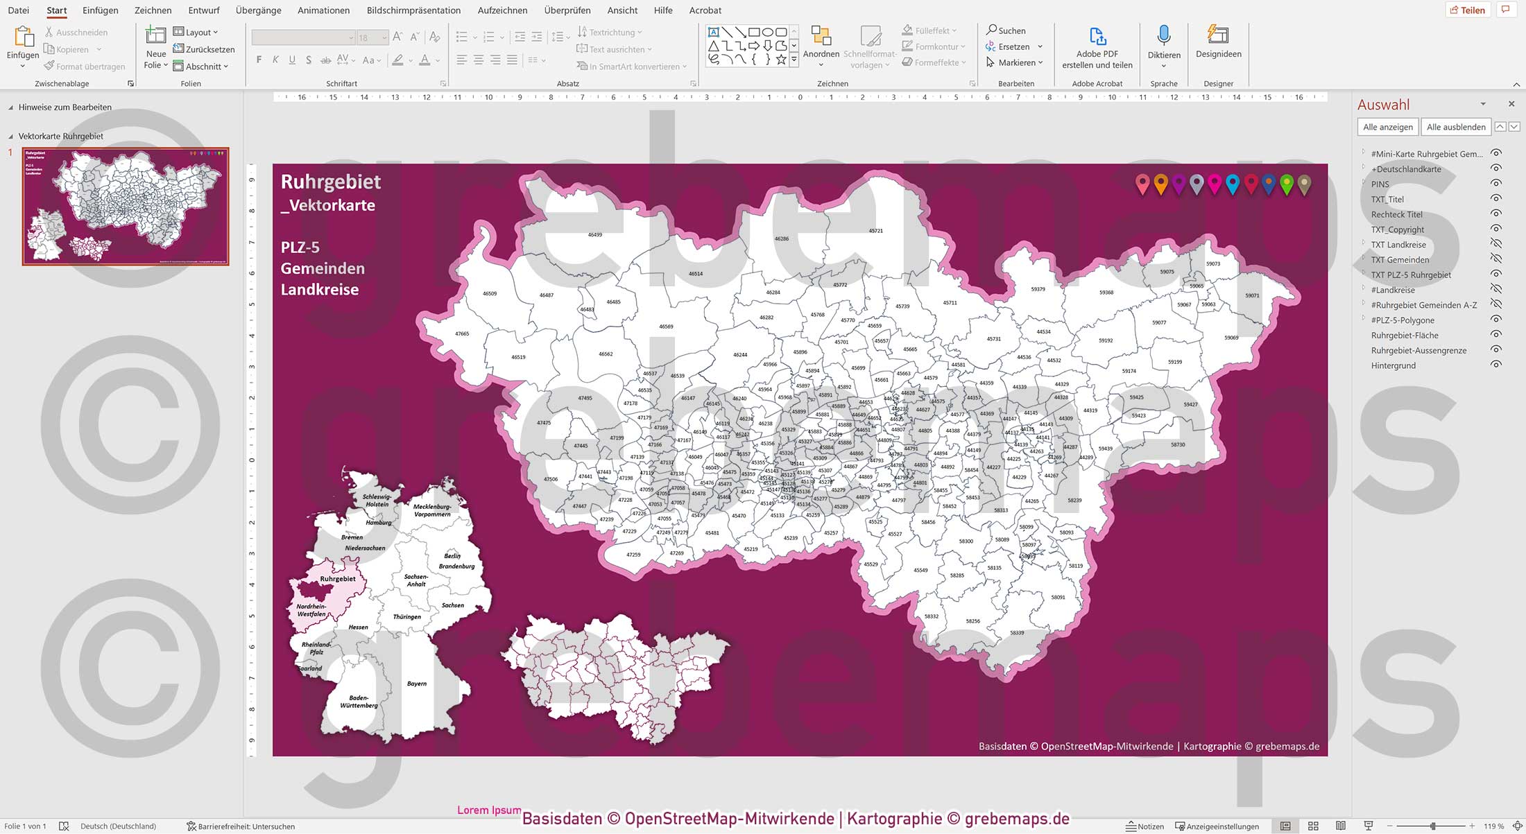
Task: Click the Teilen button at top right
Action: [1468, 10]
